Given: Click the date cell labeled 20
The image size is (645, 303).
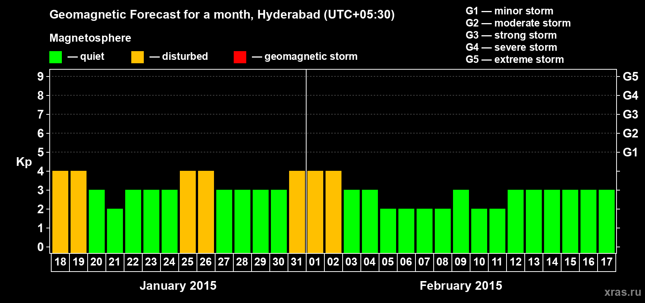Looking at the screenshot, I should coord(96,262).
